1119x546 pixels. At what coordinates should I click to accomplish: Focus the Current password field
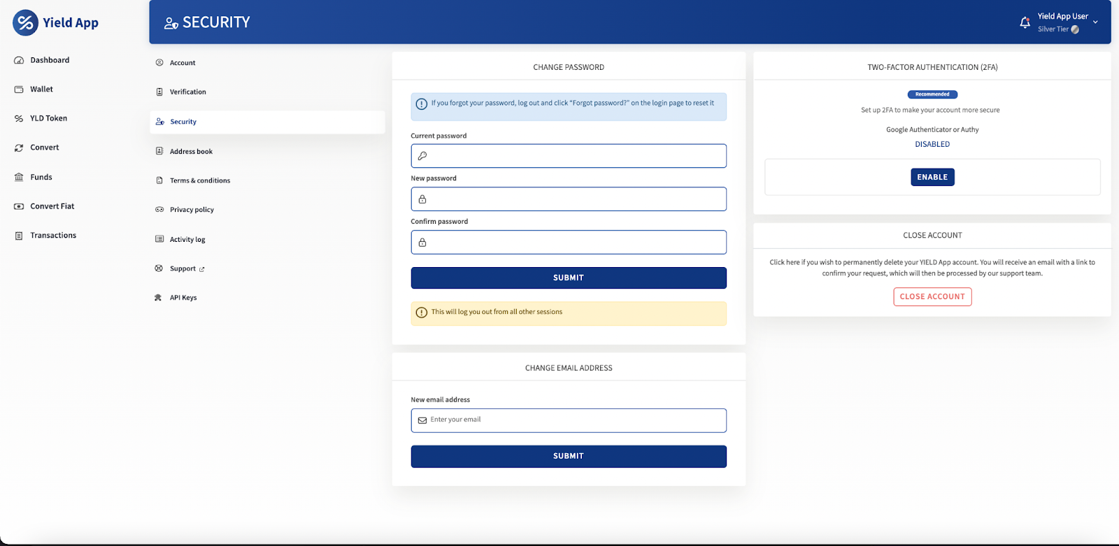569,156
